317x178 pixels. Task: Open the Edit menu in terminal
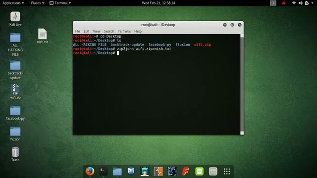click(86, 31)
